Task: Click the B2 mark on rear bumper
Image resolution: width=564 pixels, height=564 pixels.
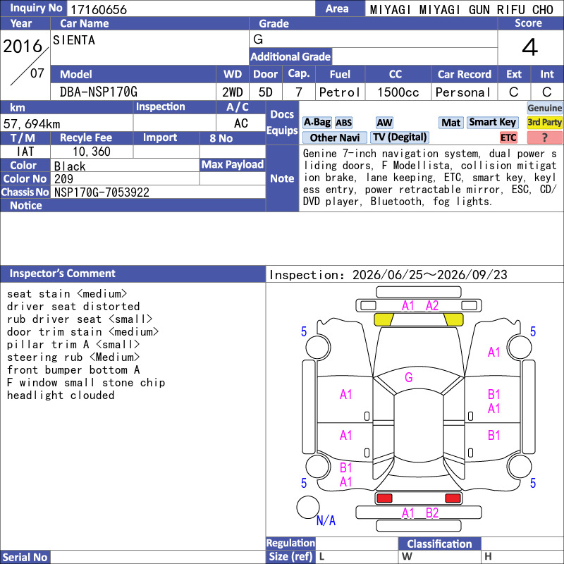Action: click(432, 513)
